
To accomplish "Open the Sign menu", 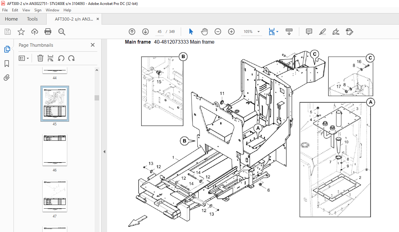I will point(38,10).
